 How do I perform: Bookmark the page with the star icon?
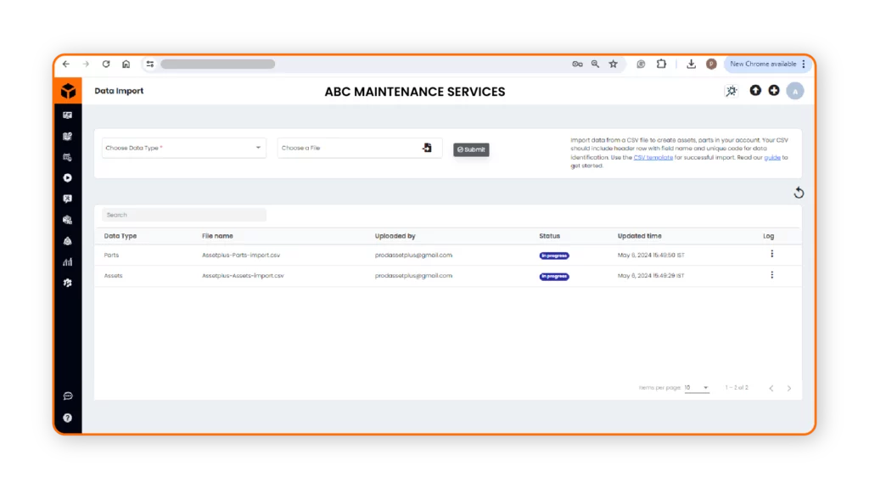click(614, 64)
